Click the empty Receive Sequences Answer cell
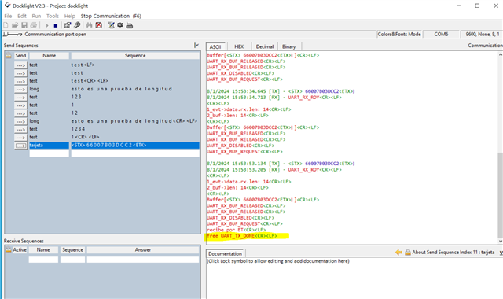The width and height of the screenshot is (503, 299). point(143,259)
